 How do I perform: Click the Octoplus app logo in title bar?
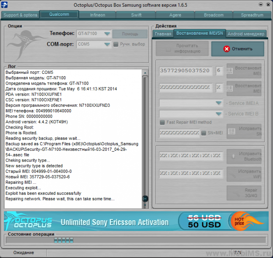point(4,5)
